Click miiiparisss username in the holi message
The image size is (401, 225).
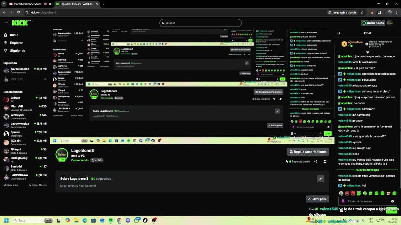click(x=354, y=186)
